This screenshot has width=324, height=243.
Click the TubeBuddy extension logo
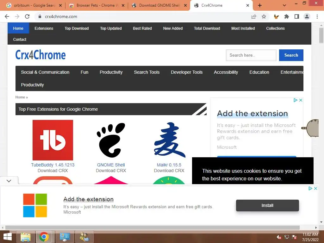click(x=53, y=140)
